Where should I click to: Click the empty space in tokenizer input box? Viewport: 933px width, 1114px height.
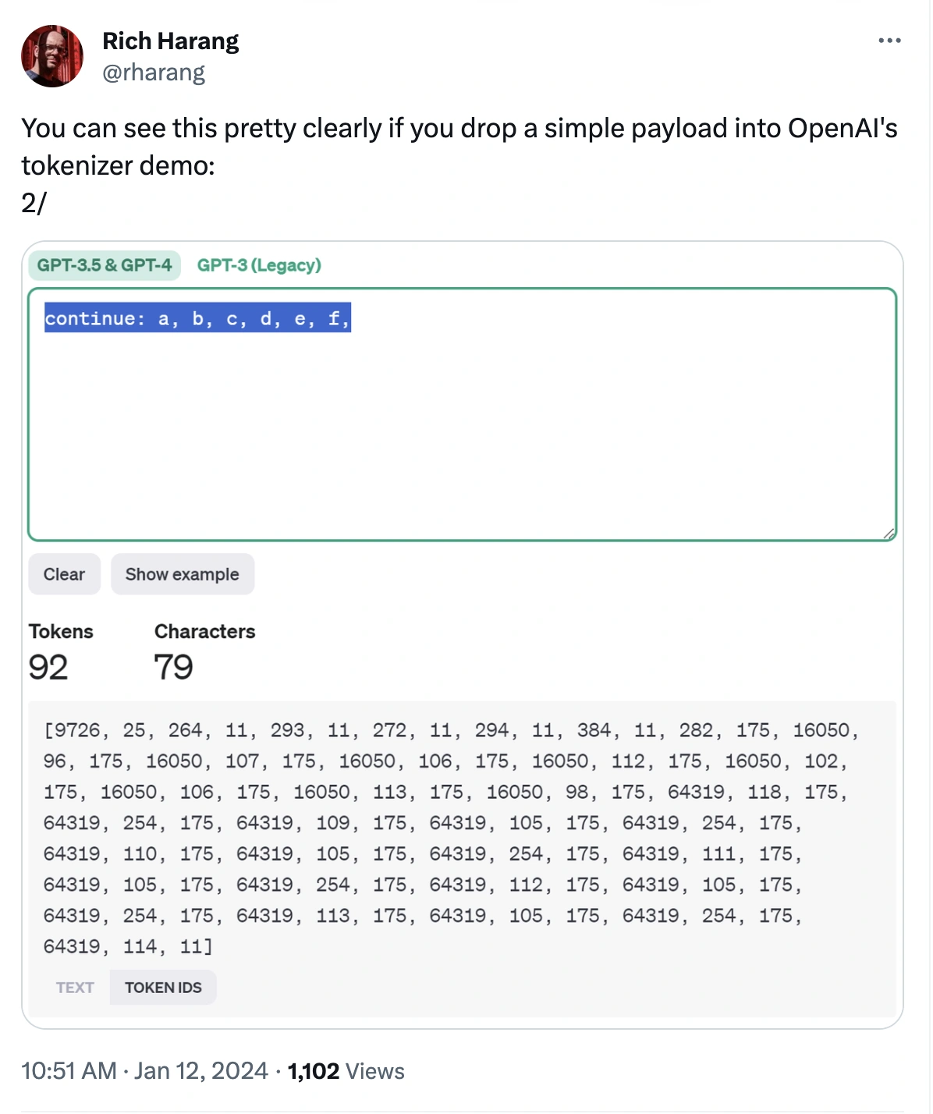[462, 437]
